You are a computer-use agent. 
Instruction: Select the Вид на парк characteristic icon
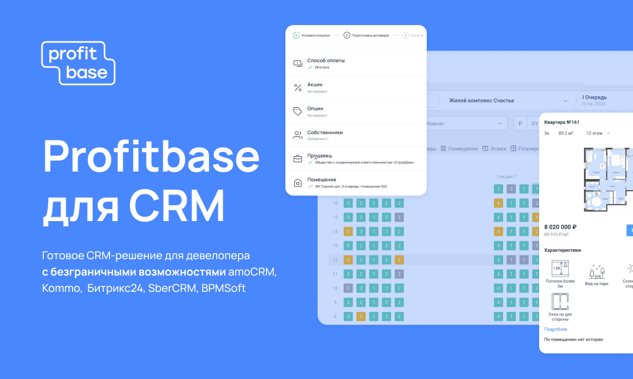tap(598, 271)
